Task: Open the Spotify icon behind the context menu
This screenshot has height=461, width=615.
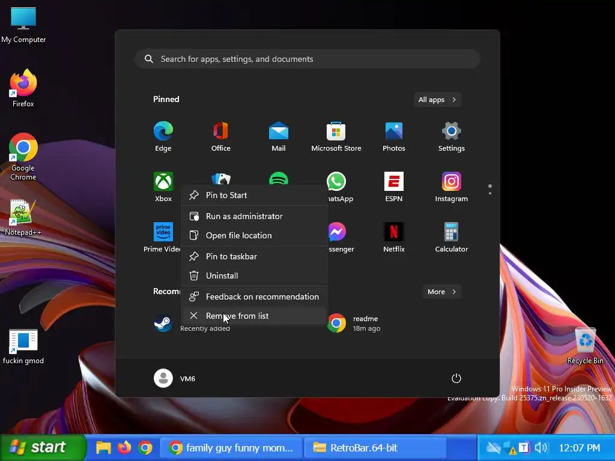Action: tap(279, 178)
